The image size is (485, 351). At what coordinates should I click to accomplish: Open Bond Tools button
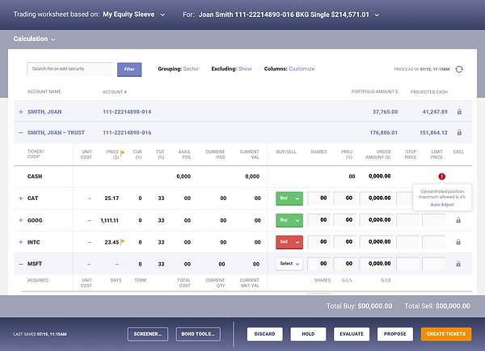[x=198, y=334]
